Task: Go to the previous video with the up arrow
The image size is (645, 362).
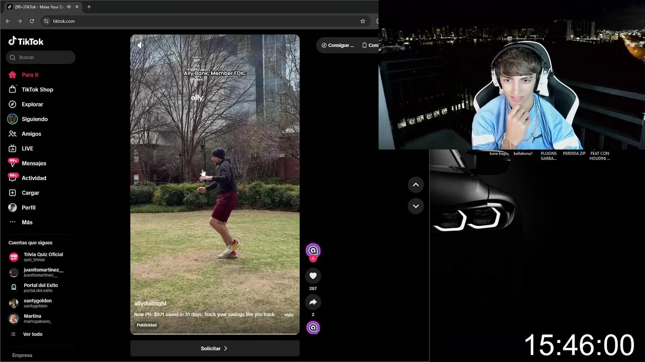Action: (416, 185)
